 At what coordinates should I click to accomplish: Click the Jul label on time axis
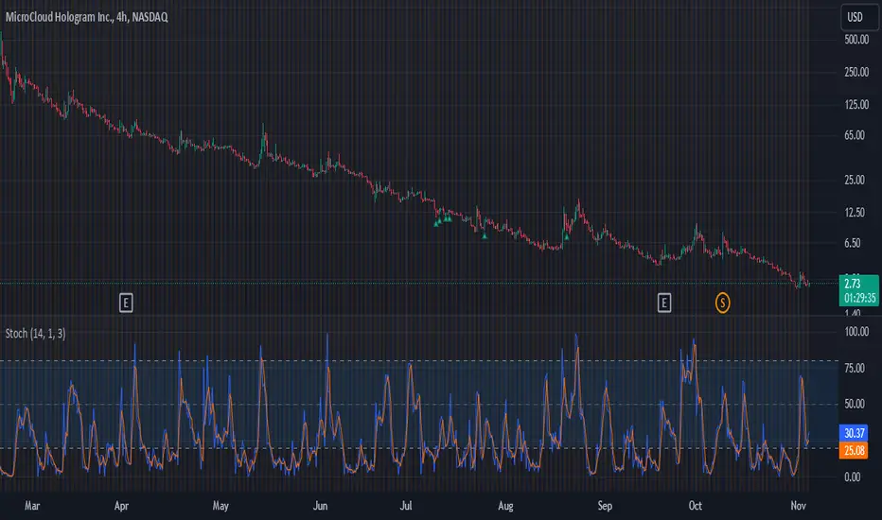click(x=406, y=506)
